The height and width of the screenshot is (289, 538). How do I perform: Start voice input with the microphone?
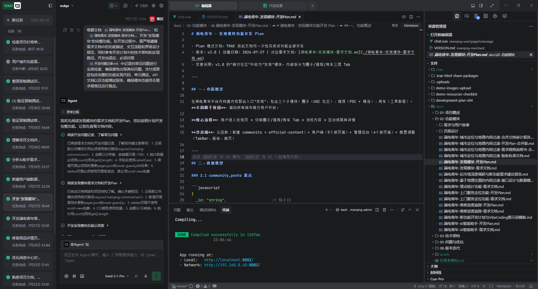[x=146, y=276]
